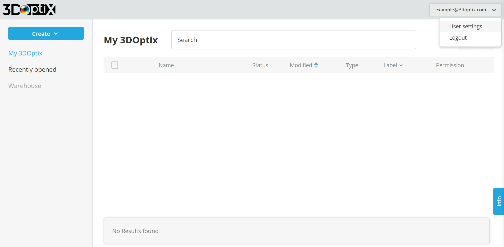
Task: Click the Type column header
Action: coord(352,65)
